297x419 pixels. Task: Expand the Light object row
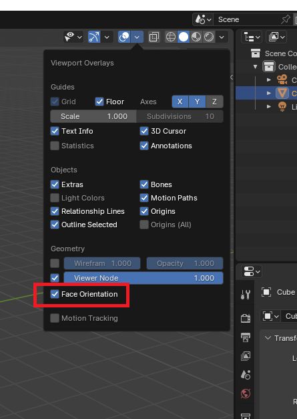point(269,106)
